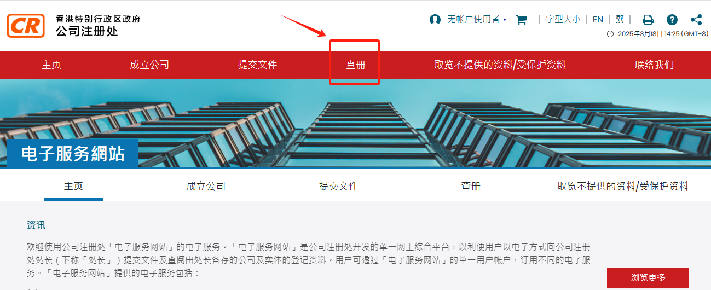Open help via question mark icon

tap(672, 20)
